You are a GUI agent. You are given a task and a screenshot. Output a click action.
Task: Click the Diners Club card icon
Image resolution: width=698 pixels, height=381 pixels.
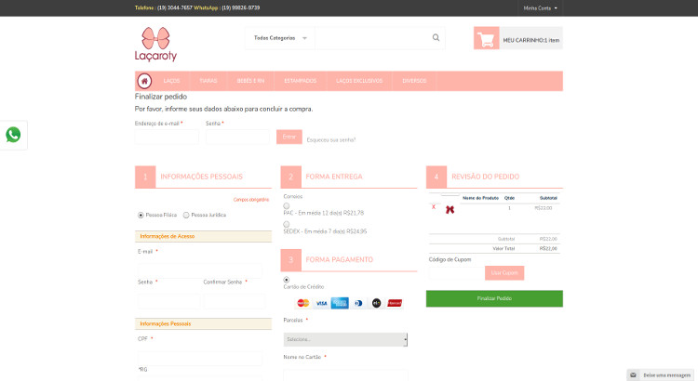(x=358, y=303)
